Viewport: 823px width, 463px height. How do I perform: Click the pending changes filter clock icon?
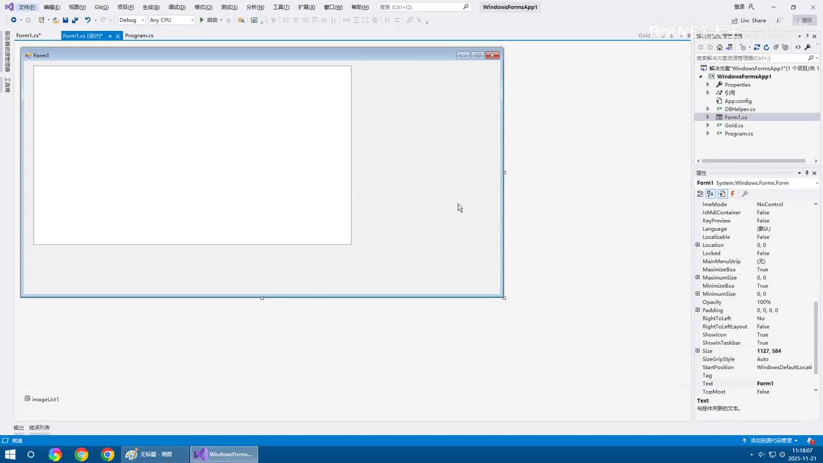pos(743,47)
